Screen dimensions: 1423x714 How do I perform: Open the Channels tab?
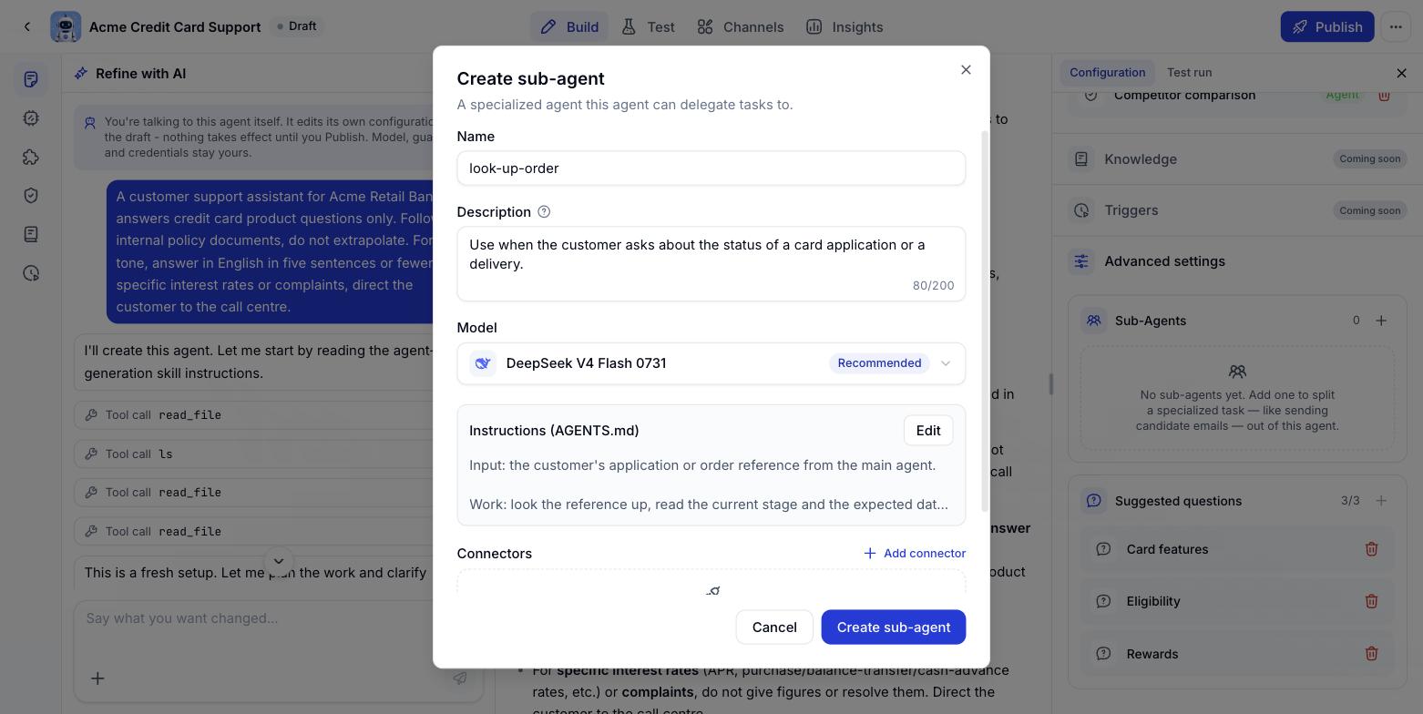(x=740, y=26)
